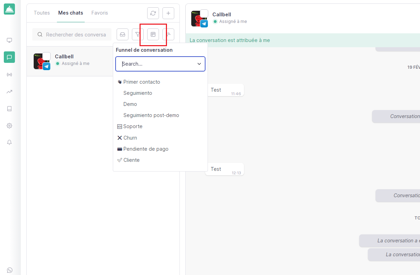The height and width of the screenshot is (275, 420).
Task: Click the WhatsApp icon in sidebar
Action: click(9, 270)
